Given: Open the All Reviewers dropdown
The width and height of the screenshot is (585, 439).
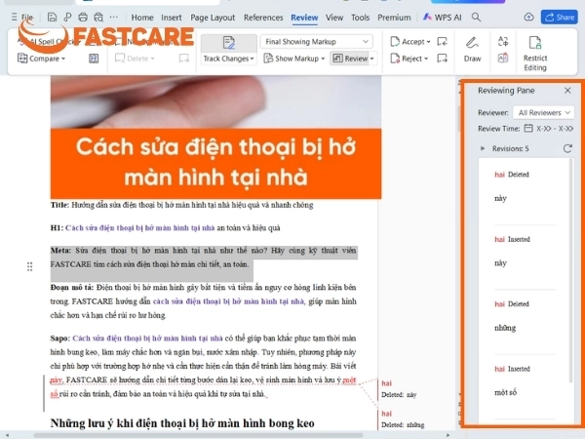Looking at the screenshot, I should (x=543, y=113).
